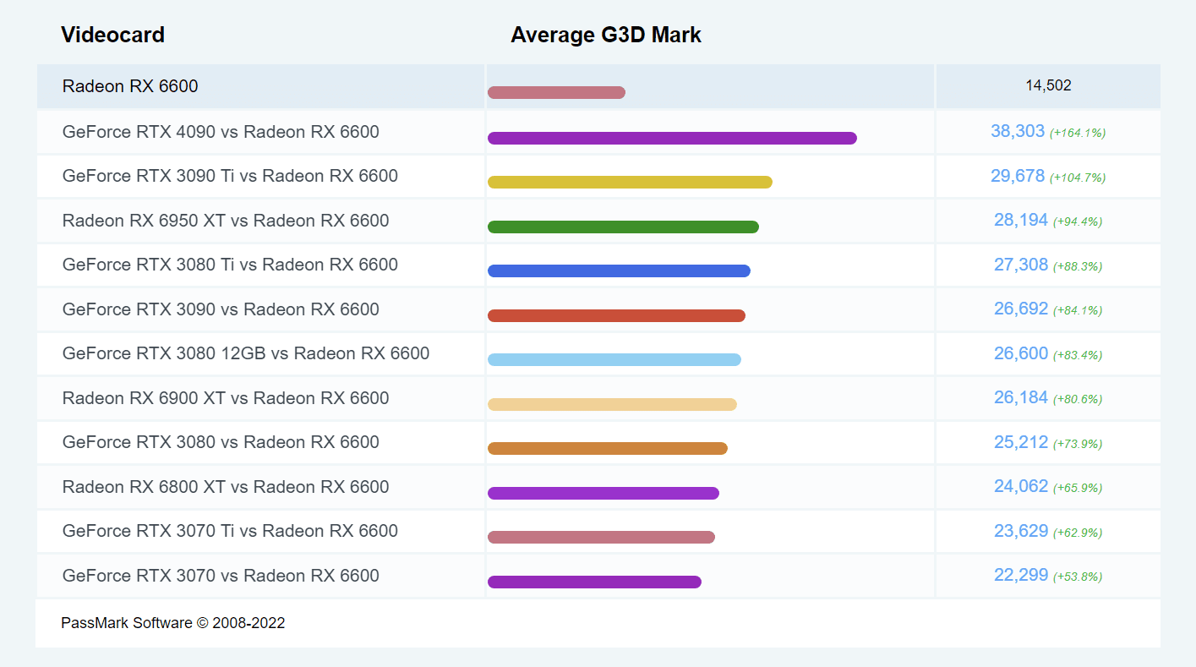The image size is (1196, 667).
Task: Click the +80.6% percentage label
Action: pyautogui.click(x=1078, y=399)
